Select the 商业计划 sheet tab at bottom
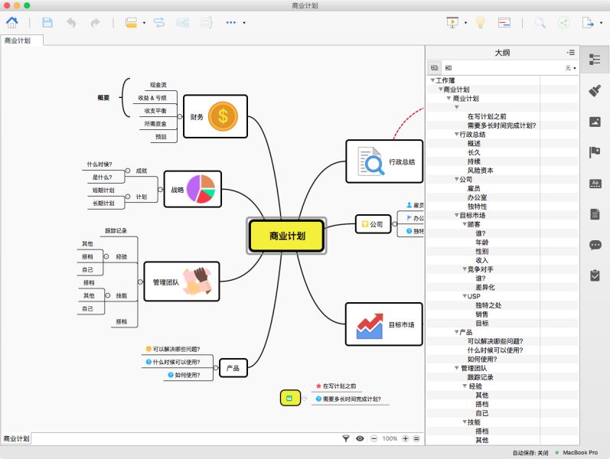 tap(16, 438)
